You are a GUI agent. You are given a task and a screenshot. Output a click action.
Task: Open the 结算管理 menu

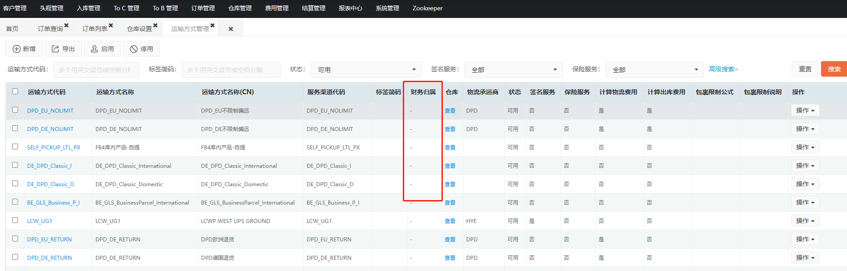click(314, 8)
